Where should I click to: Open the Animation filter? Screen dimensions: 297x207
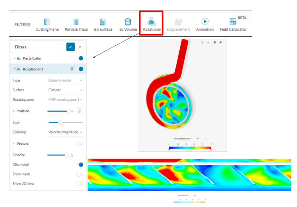coord(204,25)
